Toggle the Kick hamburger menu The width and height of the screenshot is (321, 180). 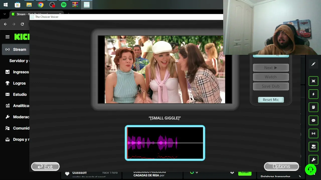(x=8, y=37)
